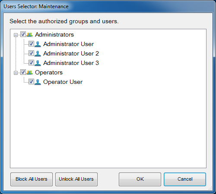Click the Administrators group icon
Viewport: 216px width, 194px height.
[30, 34]
